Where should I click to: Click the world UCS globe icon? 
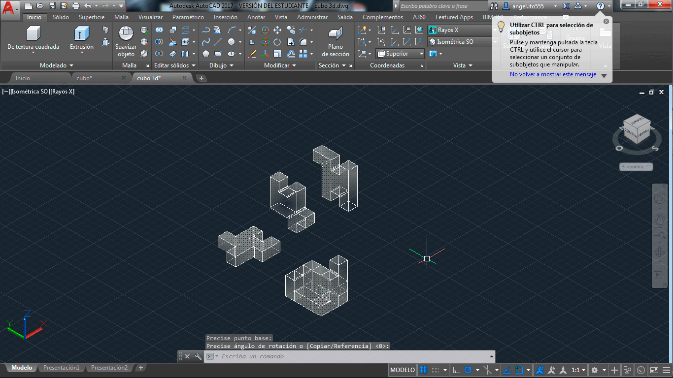click(x=419, y=30)
